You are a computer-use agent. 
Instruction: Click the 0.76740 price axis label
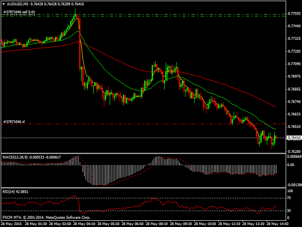(x=294, y=102)
